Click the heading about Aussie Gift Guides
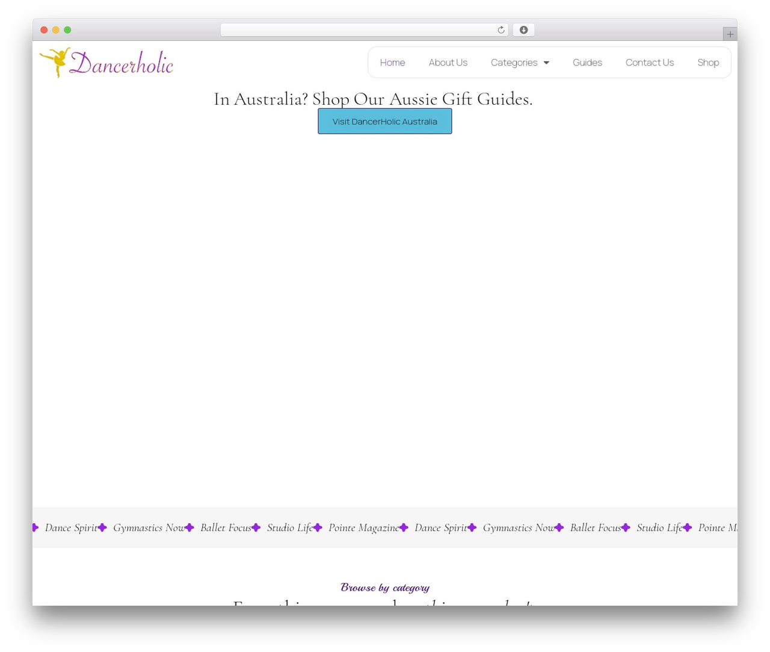 click(x=373, y=99)
